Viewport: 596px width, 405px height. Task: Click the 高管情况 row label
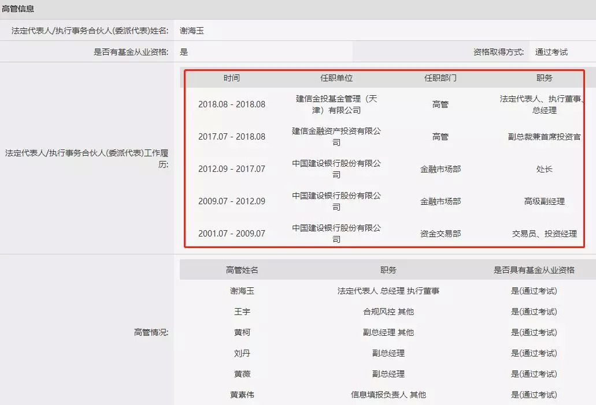[151, 332]
